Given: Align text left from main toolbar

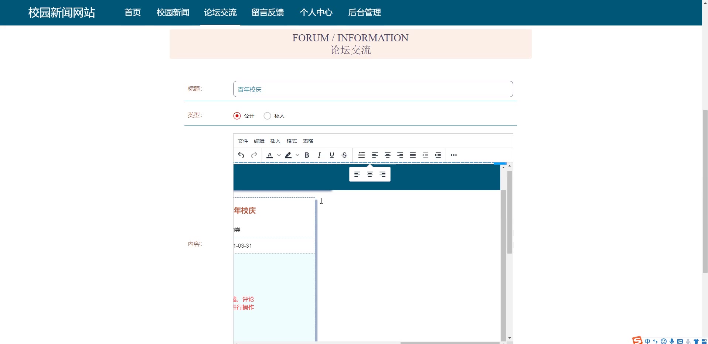Looking at the screenshot, I should tap(375, 155).
